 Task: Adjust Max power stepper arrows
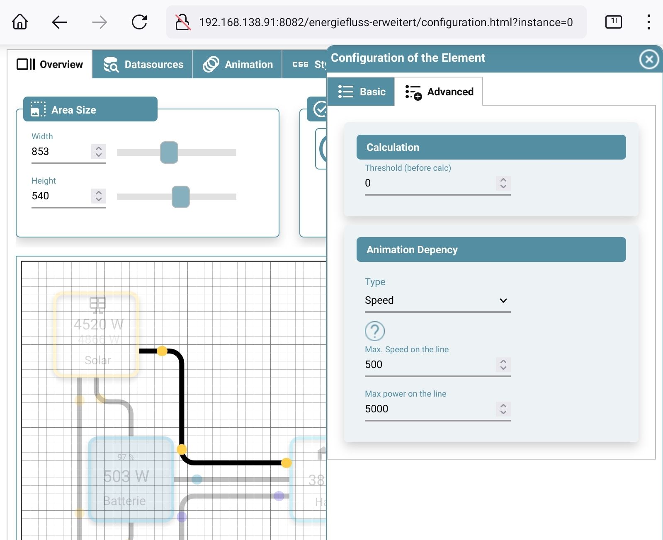[503, 409]
